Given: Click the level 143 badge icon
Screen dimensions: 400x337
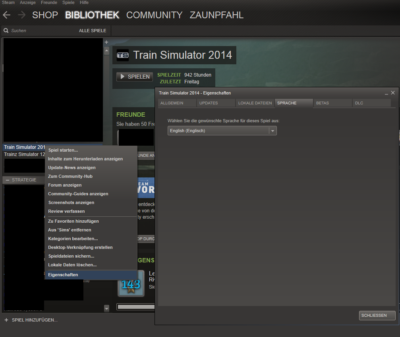Looking at the screenshot, I should pyautogui.click(x=131, y=283).
